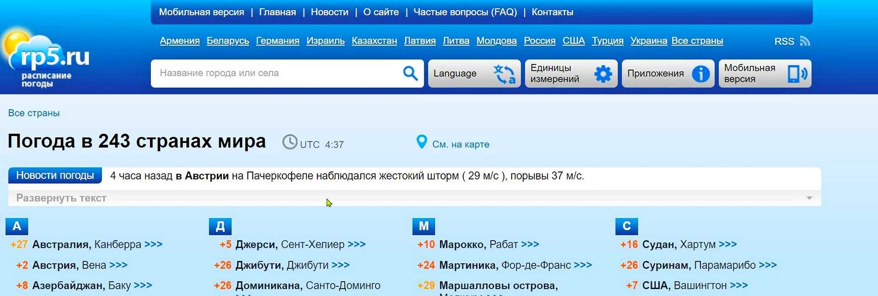878x296 pixels.
Task: Follow the Казахстан country link
Action: point(374,41)
